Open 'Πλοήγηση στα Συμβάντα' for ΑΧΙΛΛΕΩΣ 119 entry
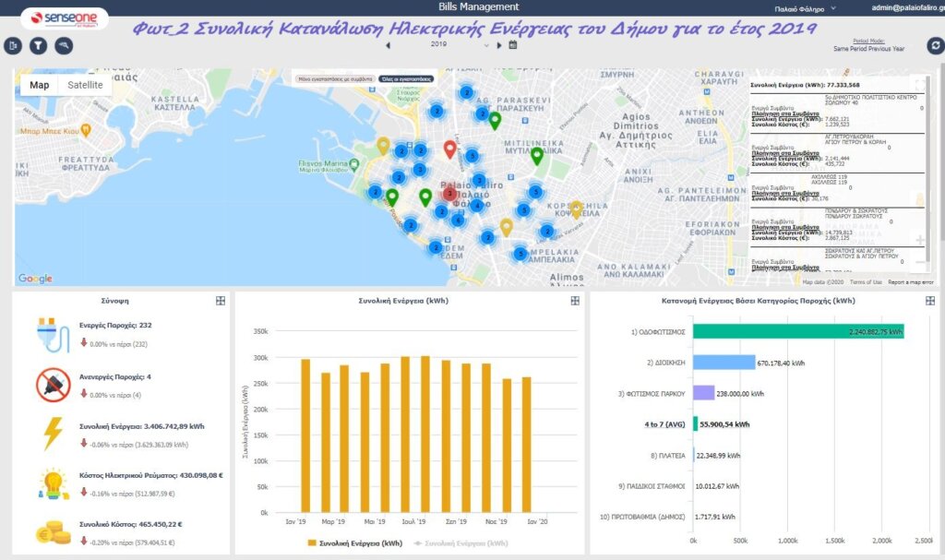This screenshot has width=945, height=560. (785, 194)
